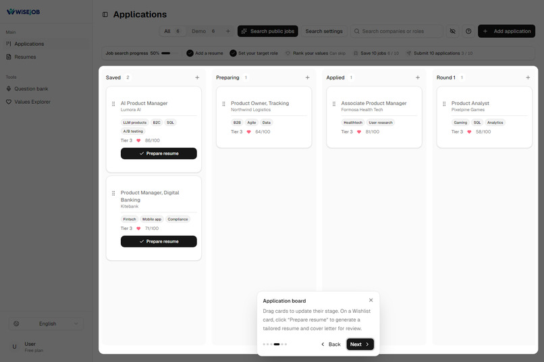544x362 pixels.
Task: Add a card to Preparing column
Action: [307, 78]
